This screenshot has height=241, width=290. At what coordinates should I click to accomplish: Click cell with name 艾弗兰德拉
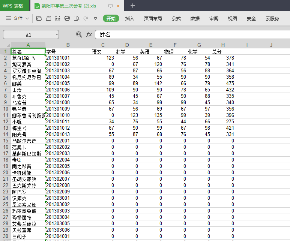click(28, 224)
